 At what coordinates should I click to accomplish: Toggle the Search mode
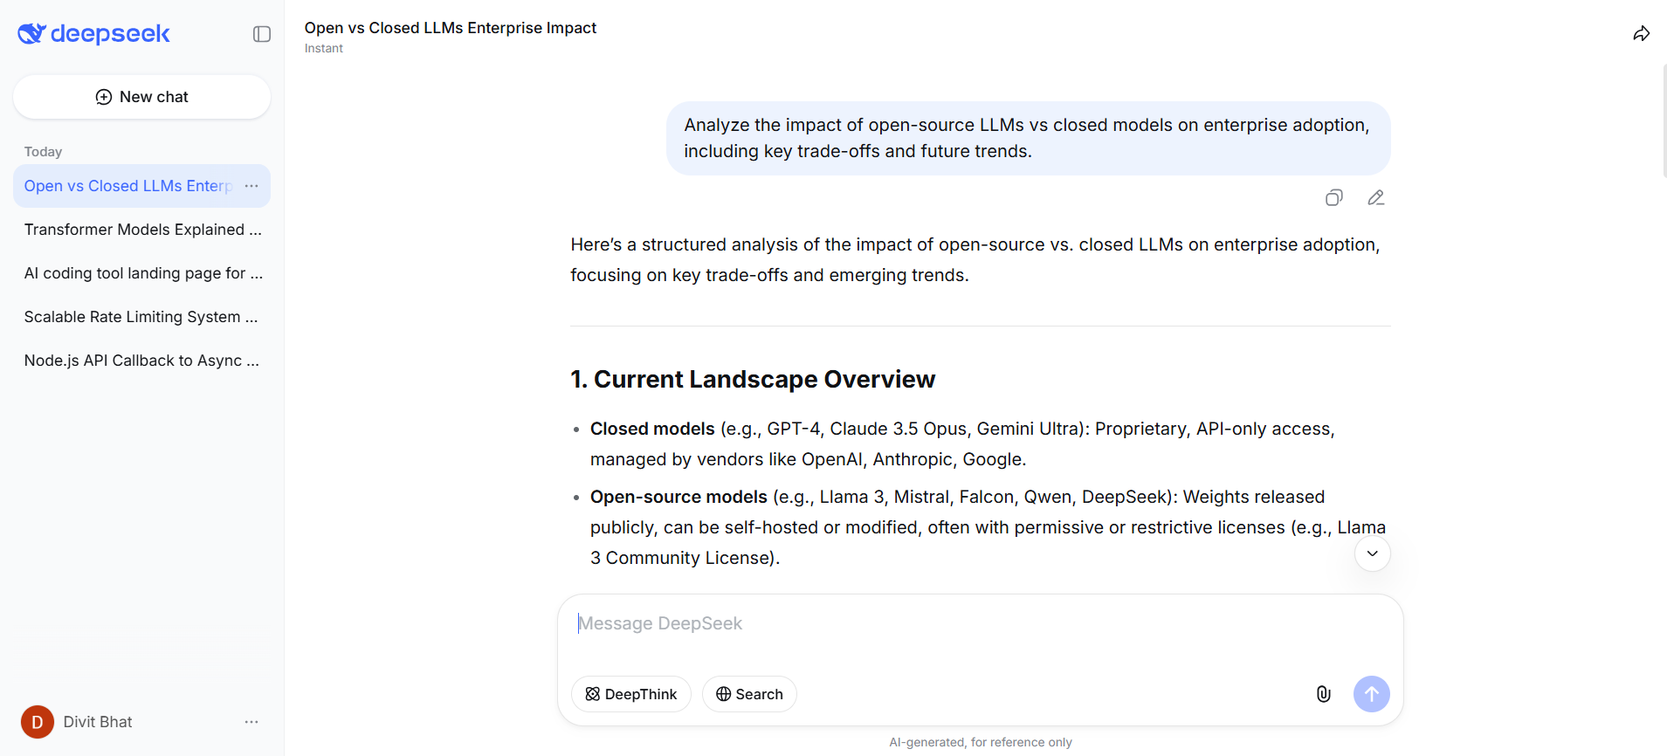[749, 694]
